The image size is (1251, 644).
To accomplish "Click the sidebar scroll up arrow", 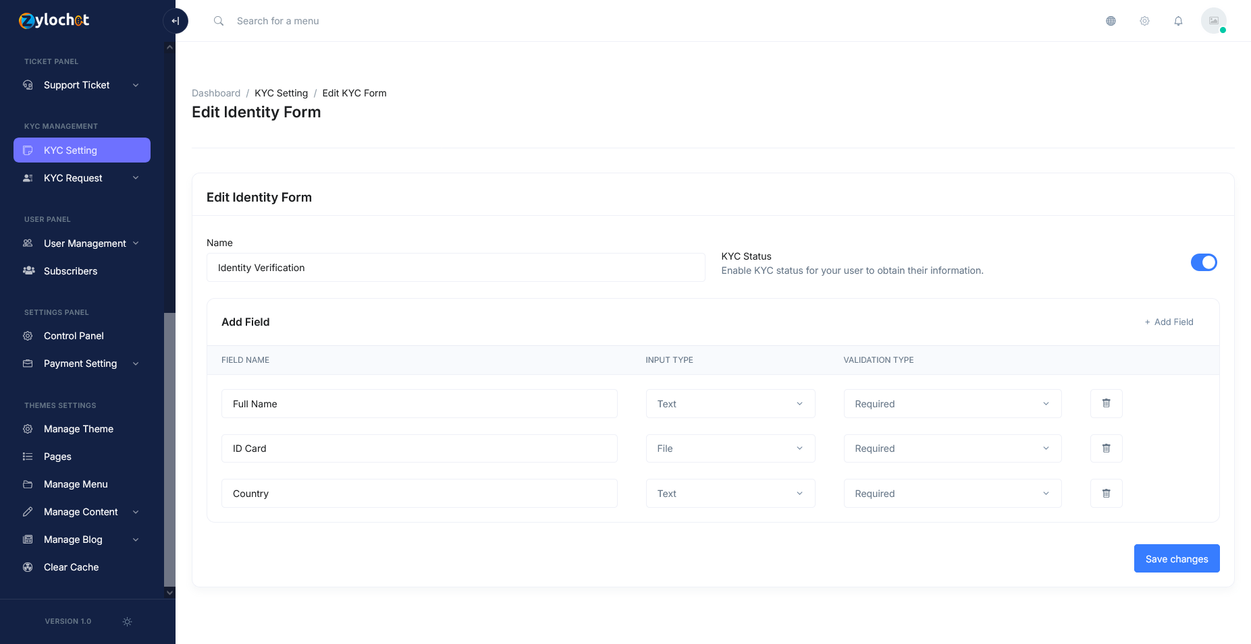I will point(169,47).
